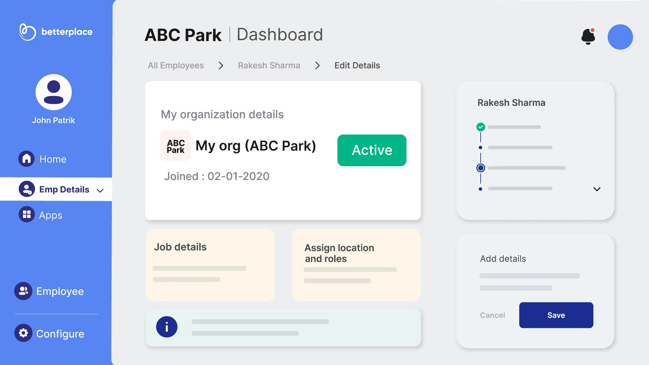The height and width of the screenshot is (365, 649).
Task: Open the Job details card
Action: coord(210,265)
